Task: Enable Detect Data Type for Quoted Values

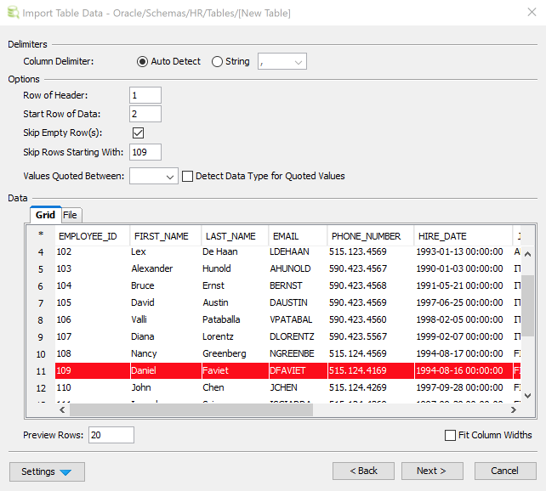Action: point(188,176)
